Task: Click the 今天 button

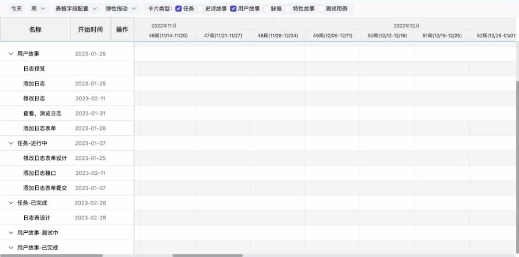Action: pyautogui.click(x=17, y=9)
